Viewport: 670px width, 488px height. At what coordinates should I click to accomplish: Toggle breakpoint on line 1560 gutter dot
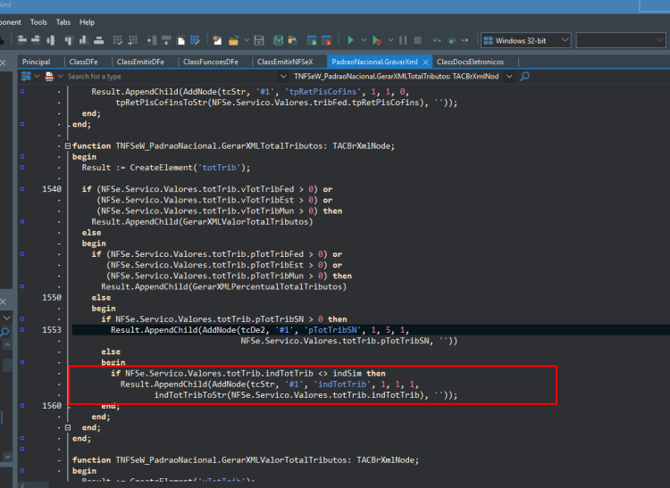[x=22, y=406]
